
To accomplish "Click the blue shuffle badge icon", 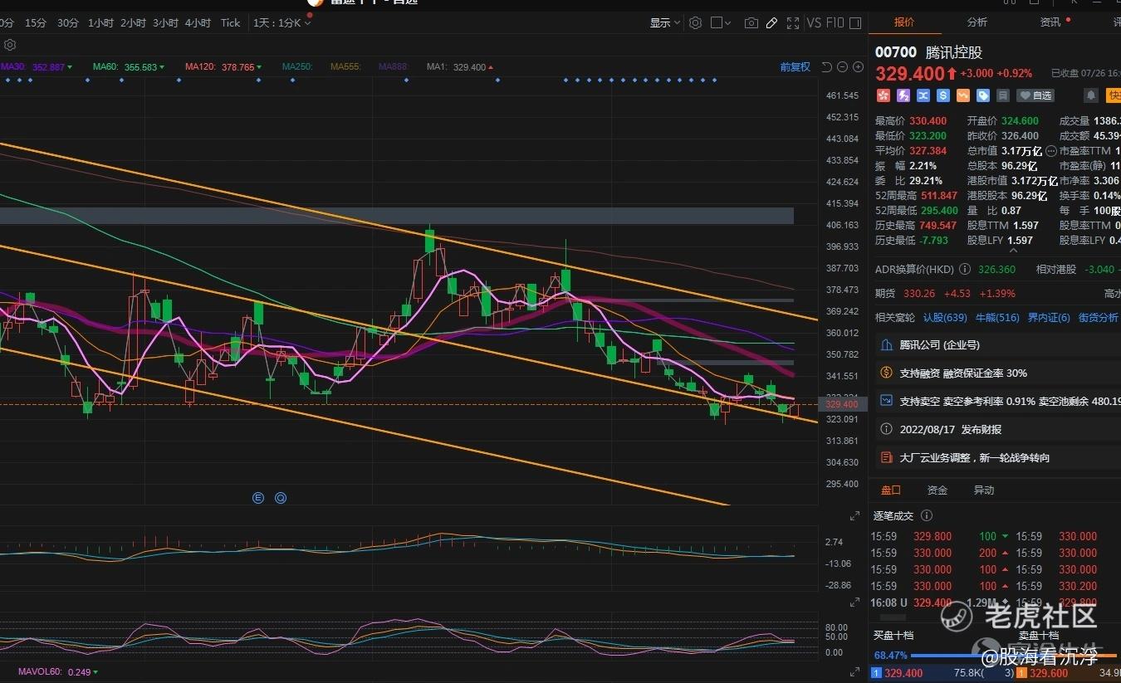I will coord(923,95).
